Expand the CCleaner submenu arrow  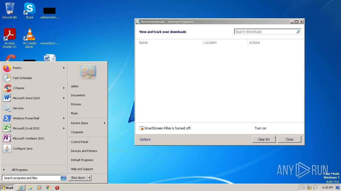pyautogui.click(x=64, y=88)
